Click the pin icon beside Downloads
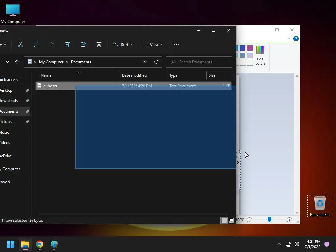 pyautogui.click(x=28, y=101)
